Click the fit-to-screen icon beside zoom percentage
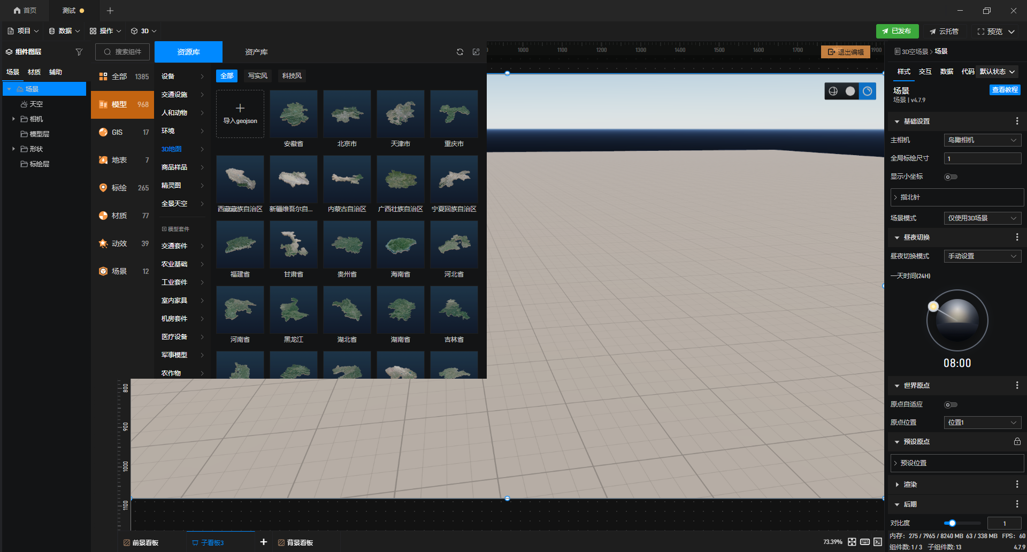The image size is (1027, 552). 852,542
